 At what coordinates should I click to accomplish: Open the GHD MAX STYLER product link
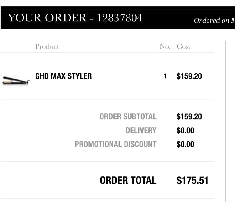point(63,76)
